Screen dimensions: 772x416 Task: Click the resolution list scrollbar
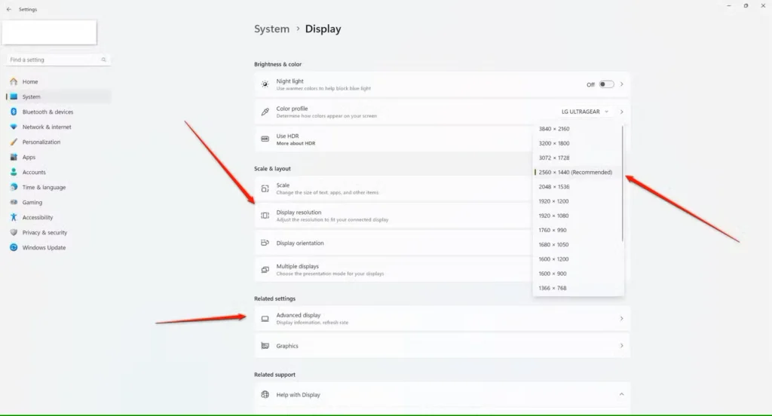tap(622, 183)
